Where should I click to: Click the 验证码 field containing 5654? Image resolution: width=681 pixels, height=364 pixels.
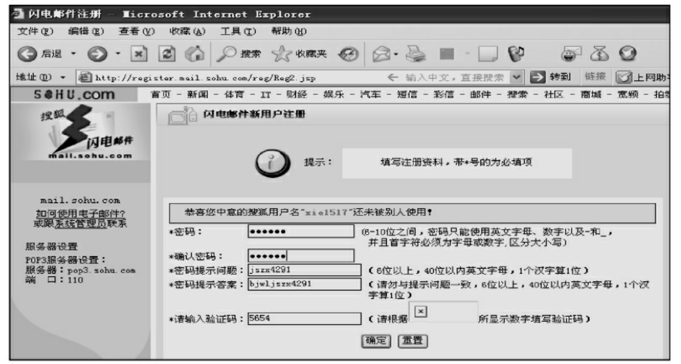click(x=304, y=319)
